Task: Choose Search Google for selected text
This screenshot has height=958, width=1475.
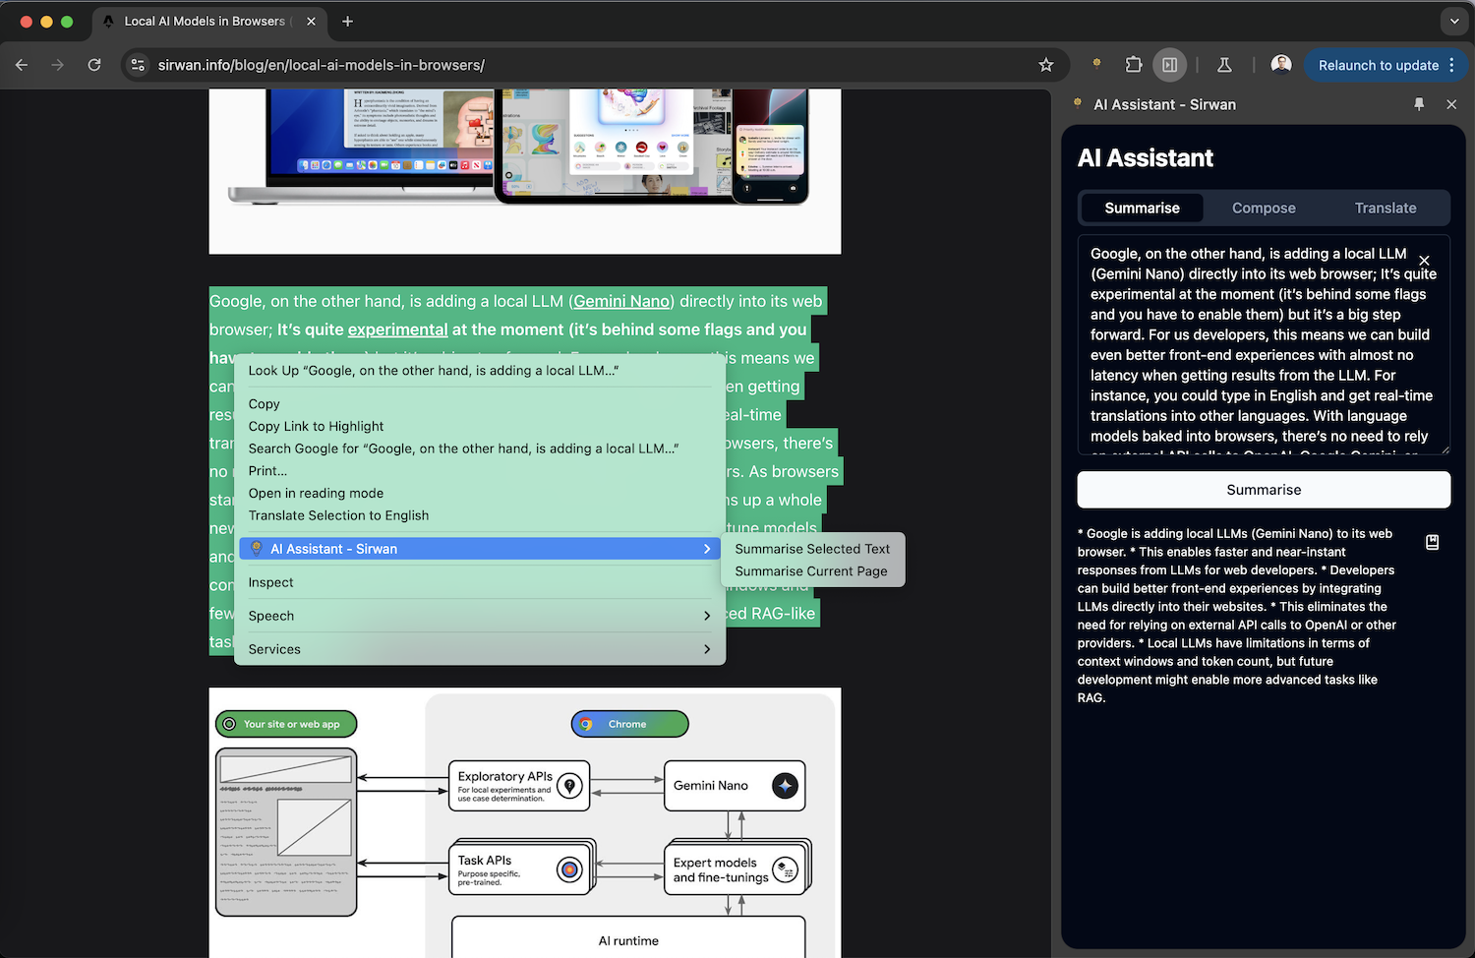Action: point(480,449)
